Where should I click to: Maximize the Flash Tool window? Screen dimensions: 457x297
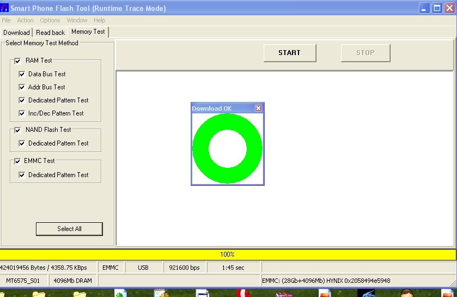tap(437, 8)
